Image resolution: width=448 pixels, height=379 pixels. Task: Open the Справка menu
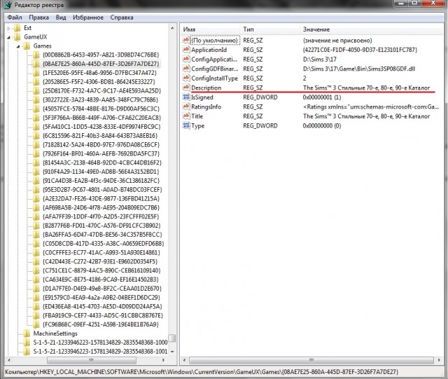tap(122, 15)
